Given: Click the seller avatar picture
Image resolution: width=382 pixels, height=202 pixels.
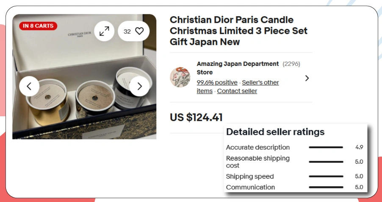Looking at the screenshot, I should pyautogui.click(x=180, y=77).
